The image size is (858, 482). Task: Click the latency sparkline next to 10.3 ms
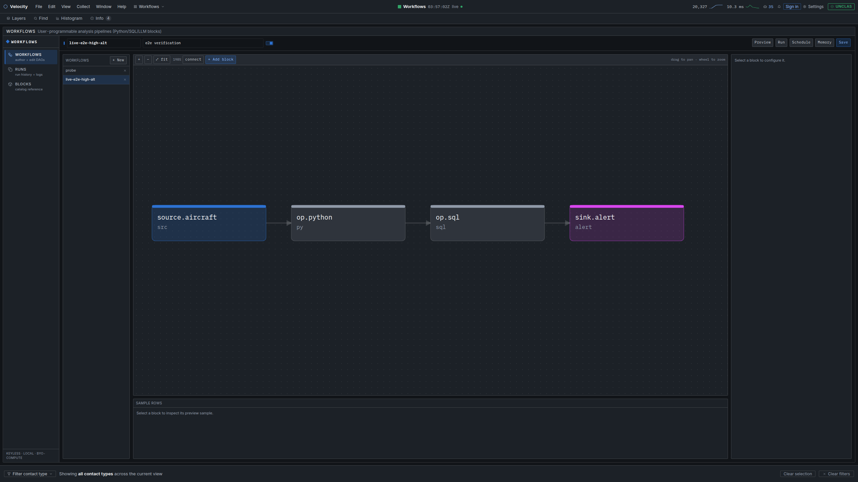pos(752,7)
